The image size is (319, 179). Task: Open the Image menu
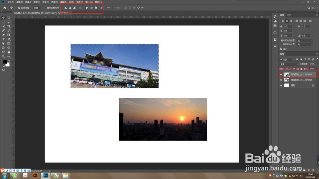[28, 2]
